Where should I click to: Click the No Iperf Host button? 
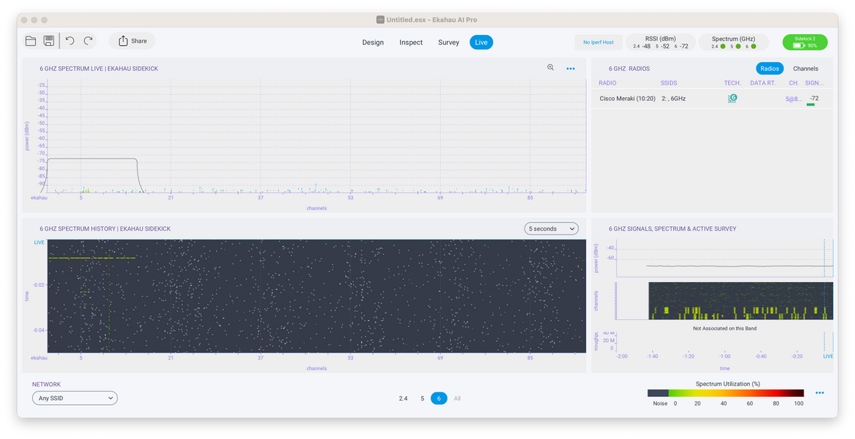click(598, 42)
